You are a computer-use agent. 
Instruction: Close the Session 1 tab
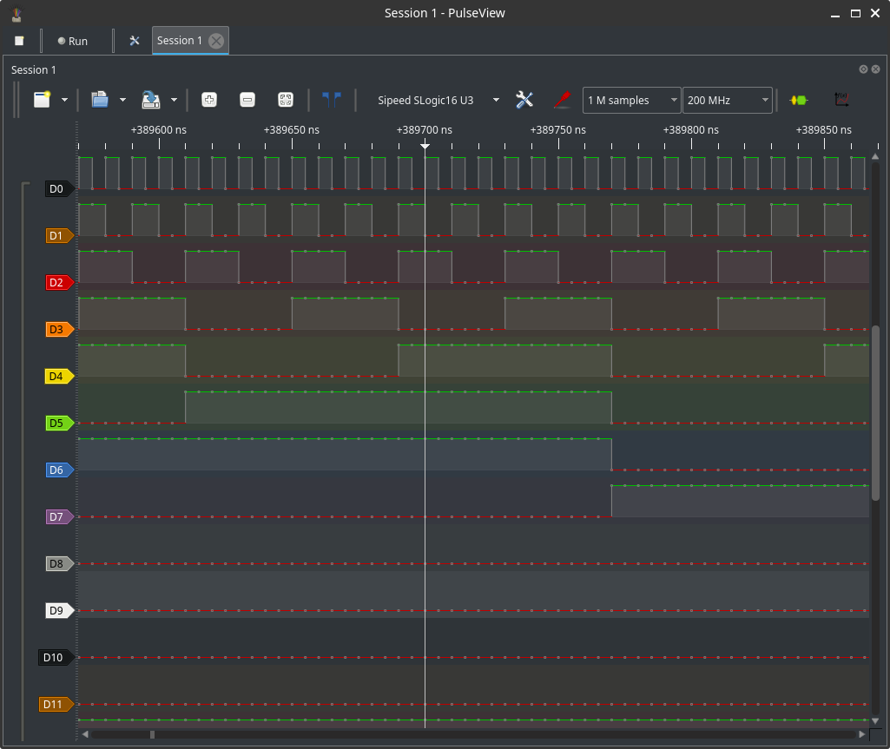coord(216,41)
